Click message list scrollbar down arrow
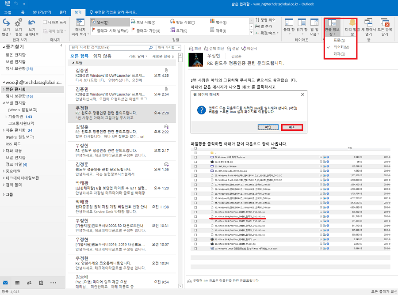Image resolution: width=398 pixels, height=295 pixels. click(x=180, y=286)
